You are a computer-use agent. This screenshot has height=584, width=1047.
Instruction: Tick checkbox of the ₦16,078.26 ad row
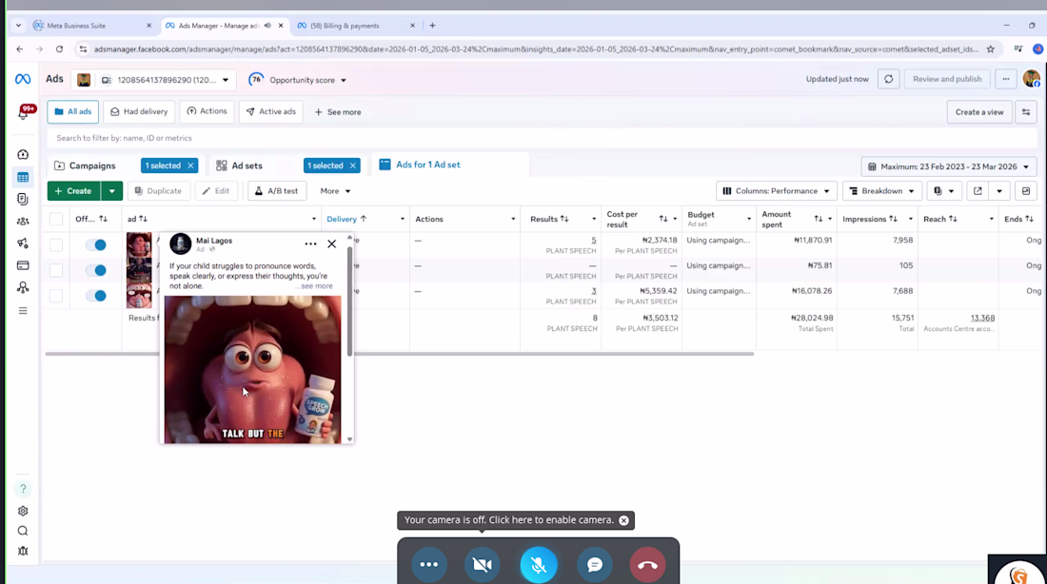pyautogui.click(x=56, y=296)
